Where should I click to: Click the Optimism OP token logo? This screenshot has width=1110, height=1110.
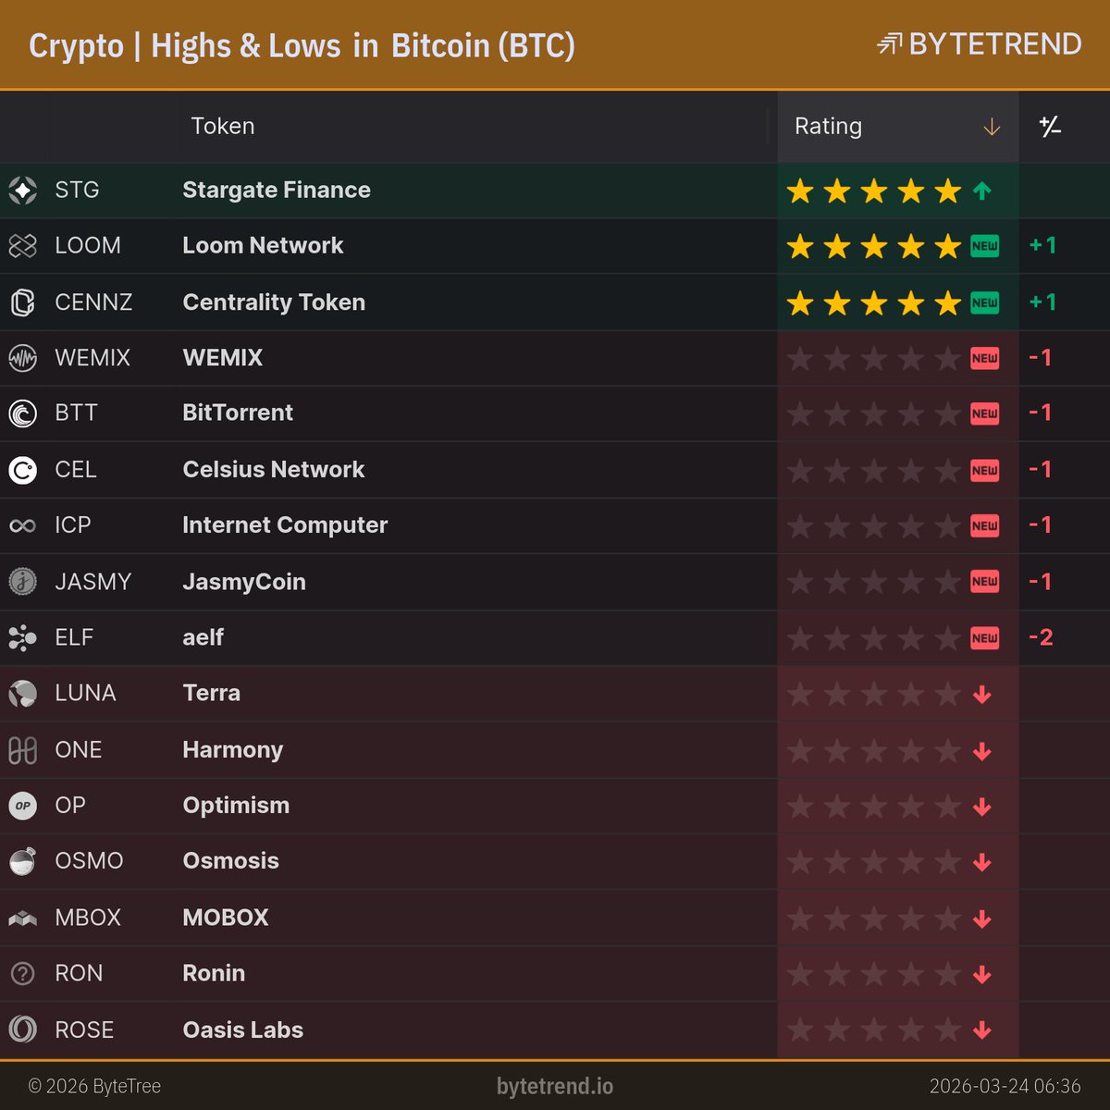pos(22,806)
